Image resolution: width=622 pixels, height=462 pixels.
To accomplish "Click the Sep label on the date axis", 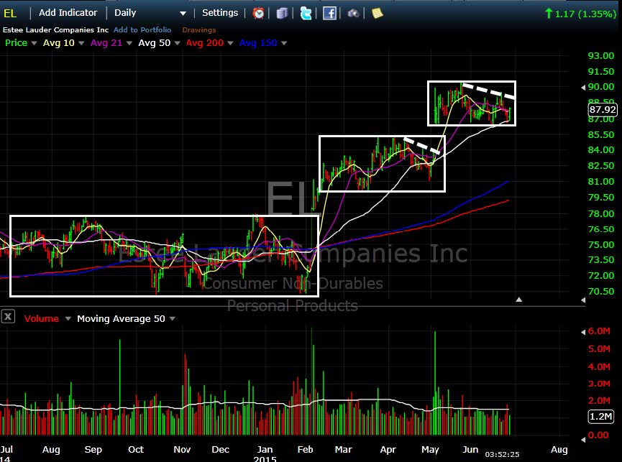I will [x=93, y=450].
